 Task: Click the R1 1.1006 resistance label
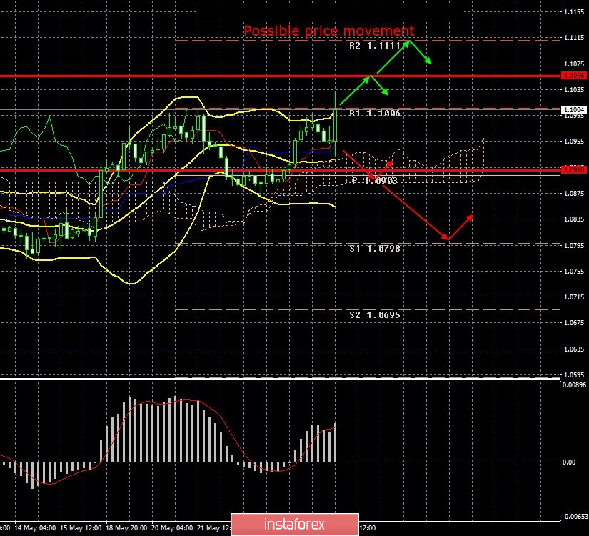coord(373,112)
